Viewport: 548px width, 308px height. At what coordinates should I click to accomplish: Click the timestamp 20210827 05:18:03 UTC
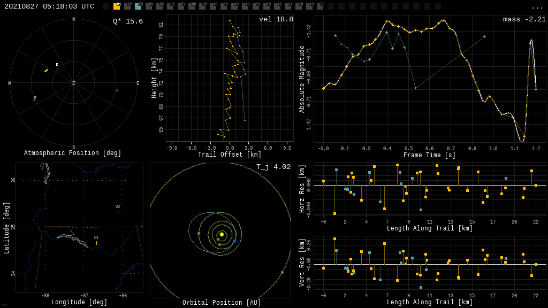click(x=49, y=6)
